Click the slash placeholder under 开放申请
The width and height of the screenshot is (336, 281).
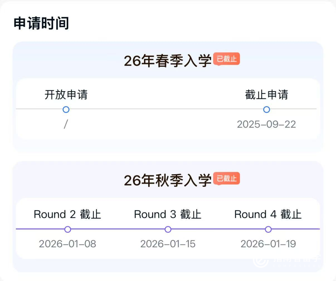[x=66, y=124]
